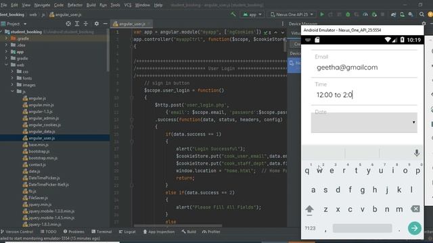This screenshot has width=433, height=243.
Task: Open the Date dropdown in emulator
Action: (364, 123)
